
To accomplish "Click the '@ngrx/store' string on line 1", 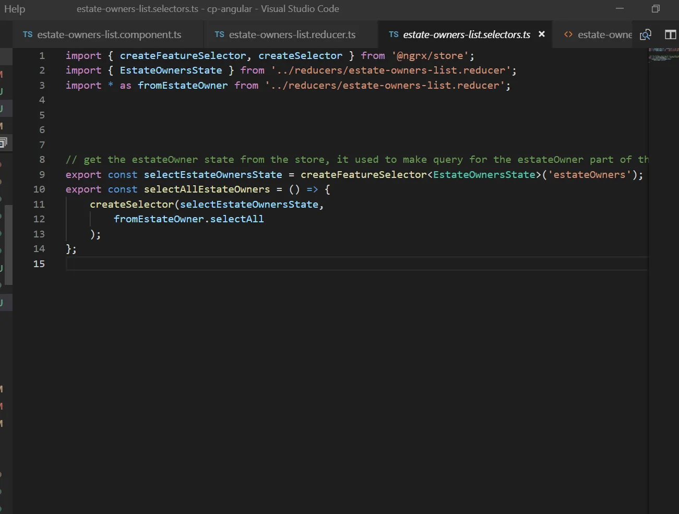I will coord(430,56).
